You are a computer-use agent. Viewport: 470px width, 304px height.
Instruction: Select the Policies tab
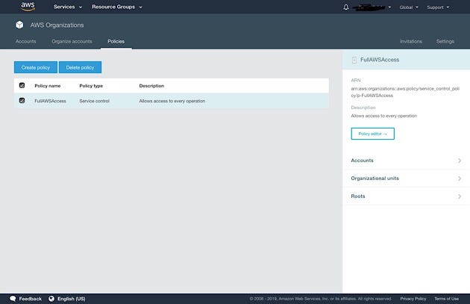coord(116,41)
